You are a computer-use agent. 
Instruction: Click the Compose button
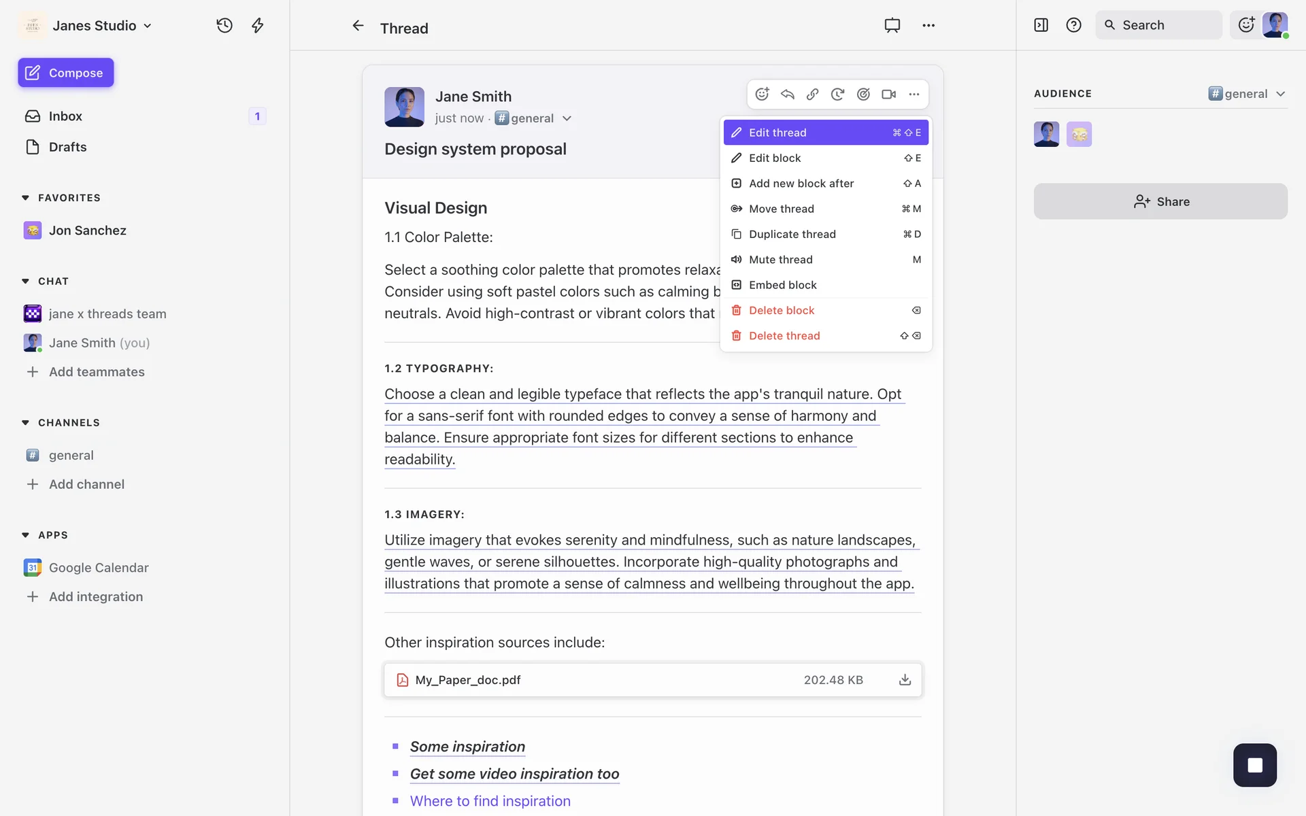pyautogui.click(x=66, y=73)
